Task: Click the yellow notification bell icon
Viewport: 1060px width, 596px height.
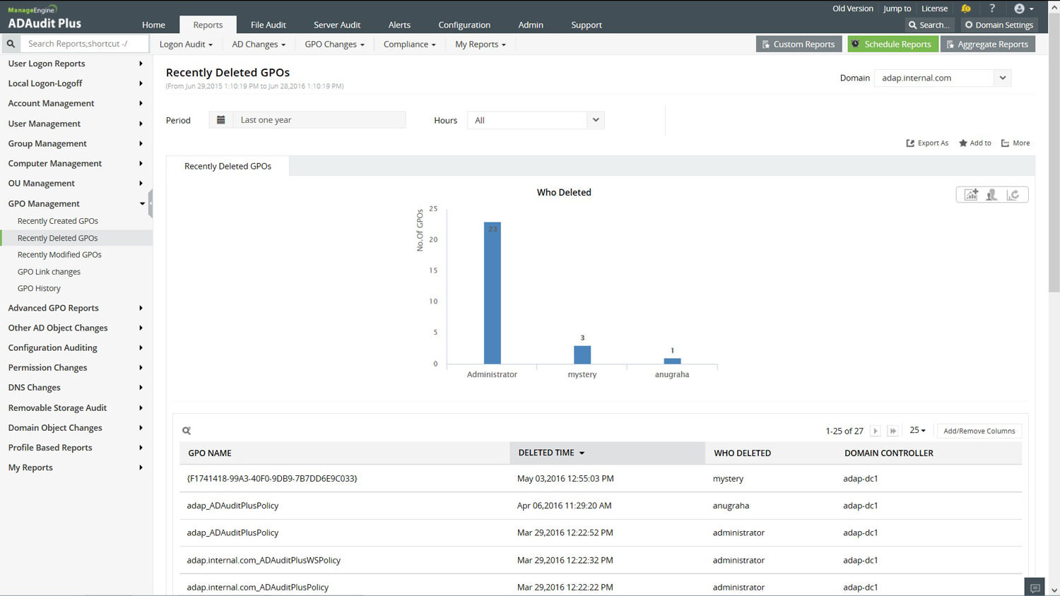Action: [x=965, y=8]
